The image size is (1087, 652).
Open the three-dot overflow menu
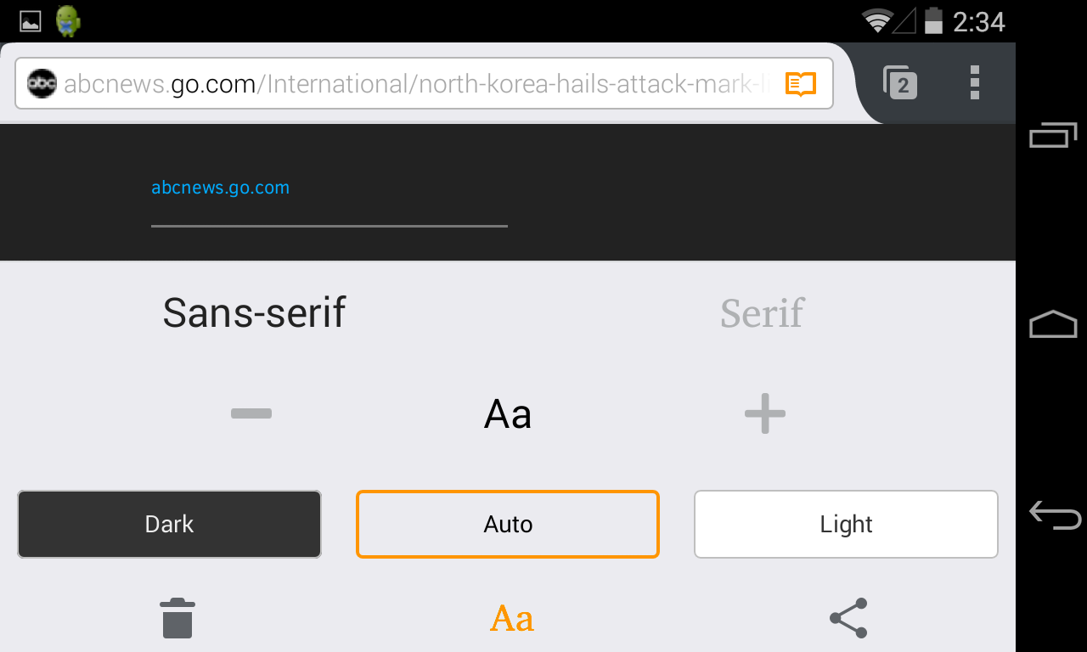coord(975,82)
